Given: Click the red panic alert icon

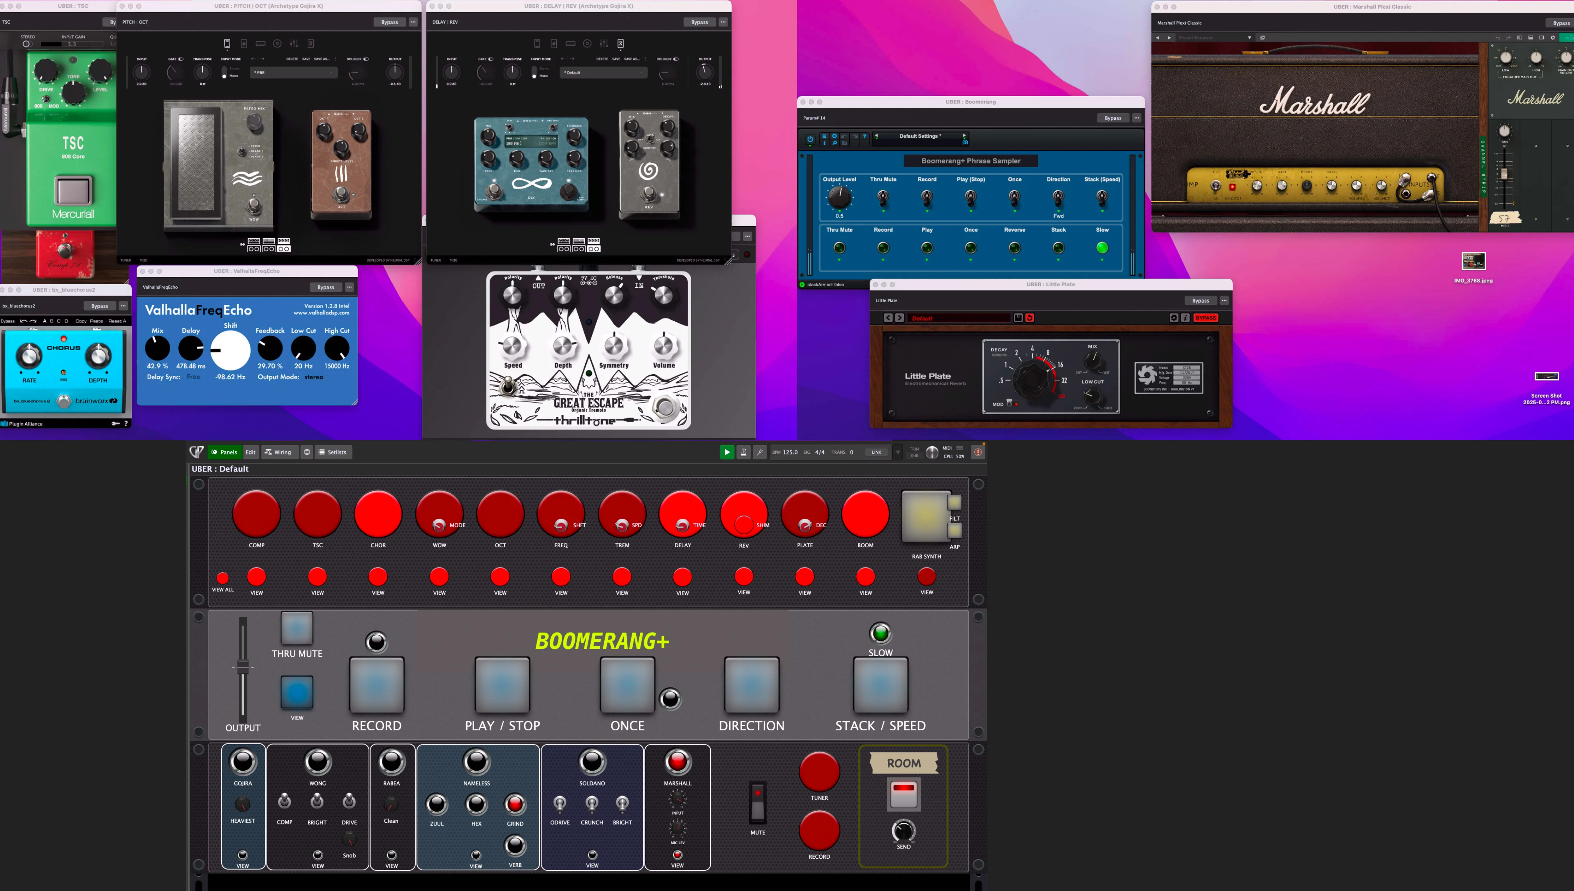Looking at the screenshot, I should click(978, 452).
